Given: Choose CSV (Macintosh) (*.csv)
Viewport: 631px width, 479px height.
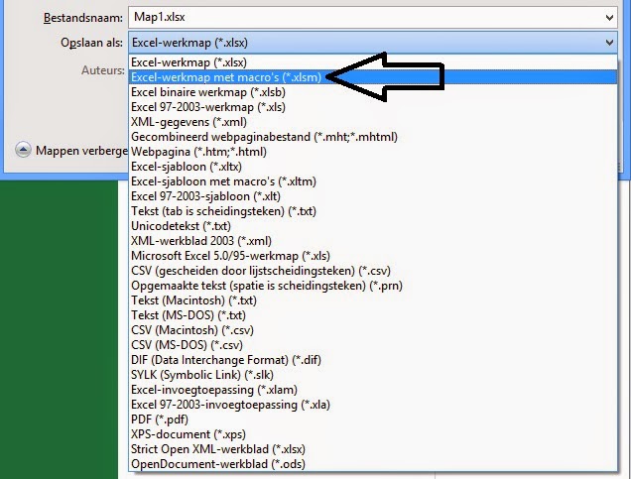Looking at the screenshot, I should 373,330.
